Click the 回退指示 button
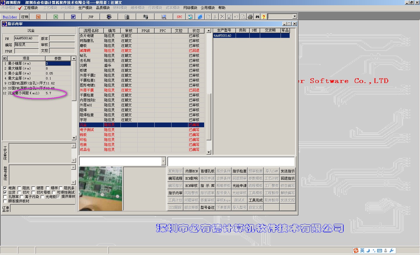This screenshot has height=255, width=420. 288,178
